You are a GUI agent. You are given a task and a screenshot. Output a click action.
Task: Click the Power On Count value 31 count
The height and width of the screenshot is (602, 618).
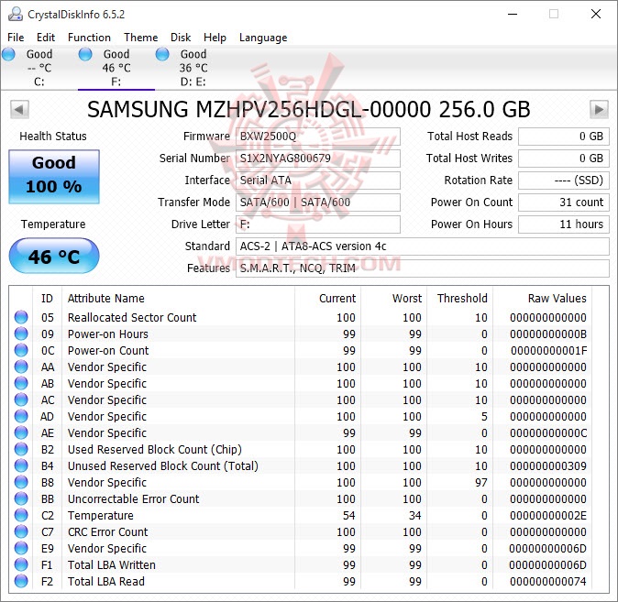click(564, 202)
